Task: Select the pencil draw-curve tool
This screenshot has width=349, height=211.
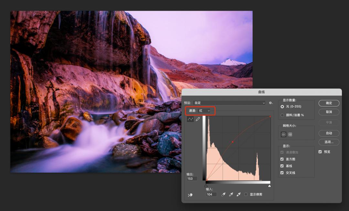Action: coord(198,119)
